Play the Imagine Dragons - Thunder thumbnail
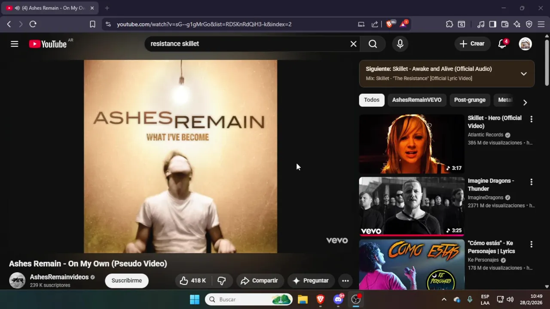The width and height of the screenshot is (550, 309). [412, 206]
